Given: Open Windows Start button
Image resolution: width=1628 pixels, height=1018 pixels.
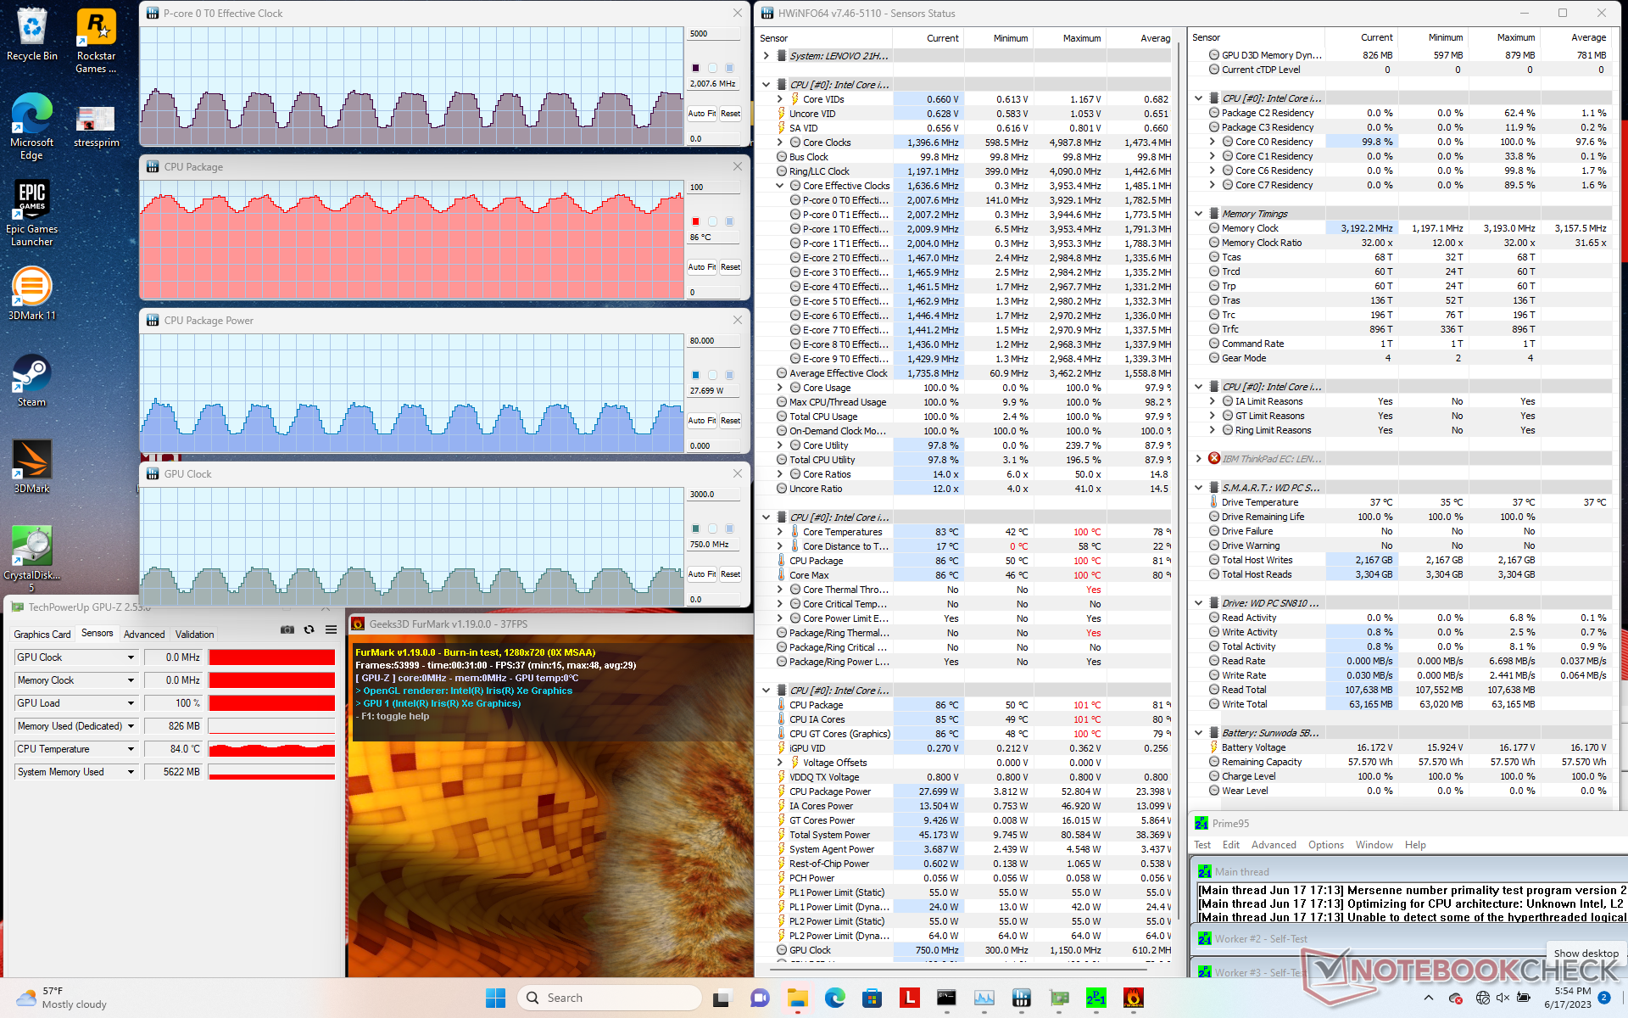Looking at the screenshot, I should (496, 998).
